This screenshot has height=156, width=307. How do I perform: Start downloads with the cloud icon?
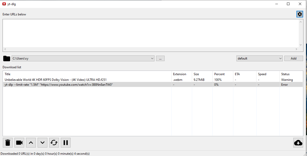(x=298, y=143)
